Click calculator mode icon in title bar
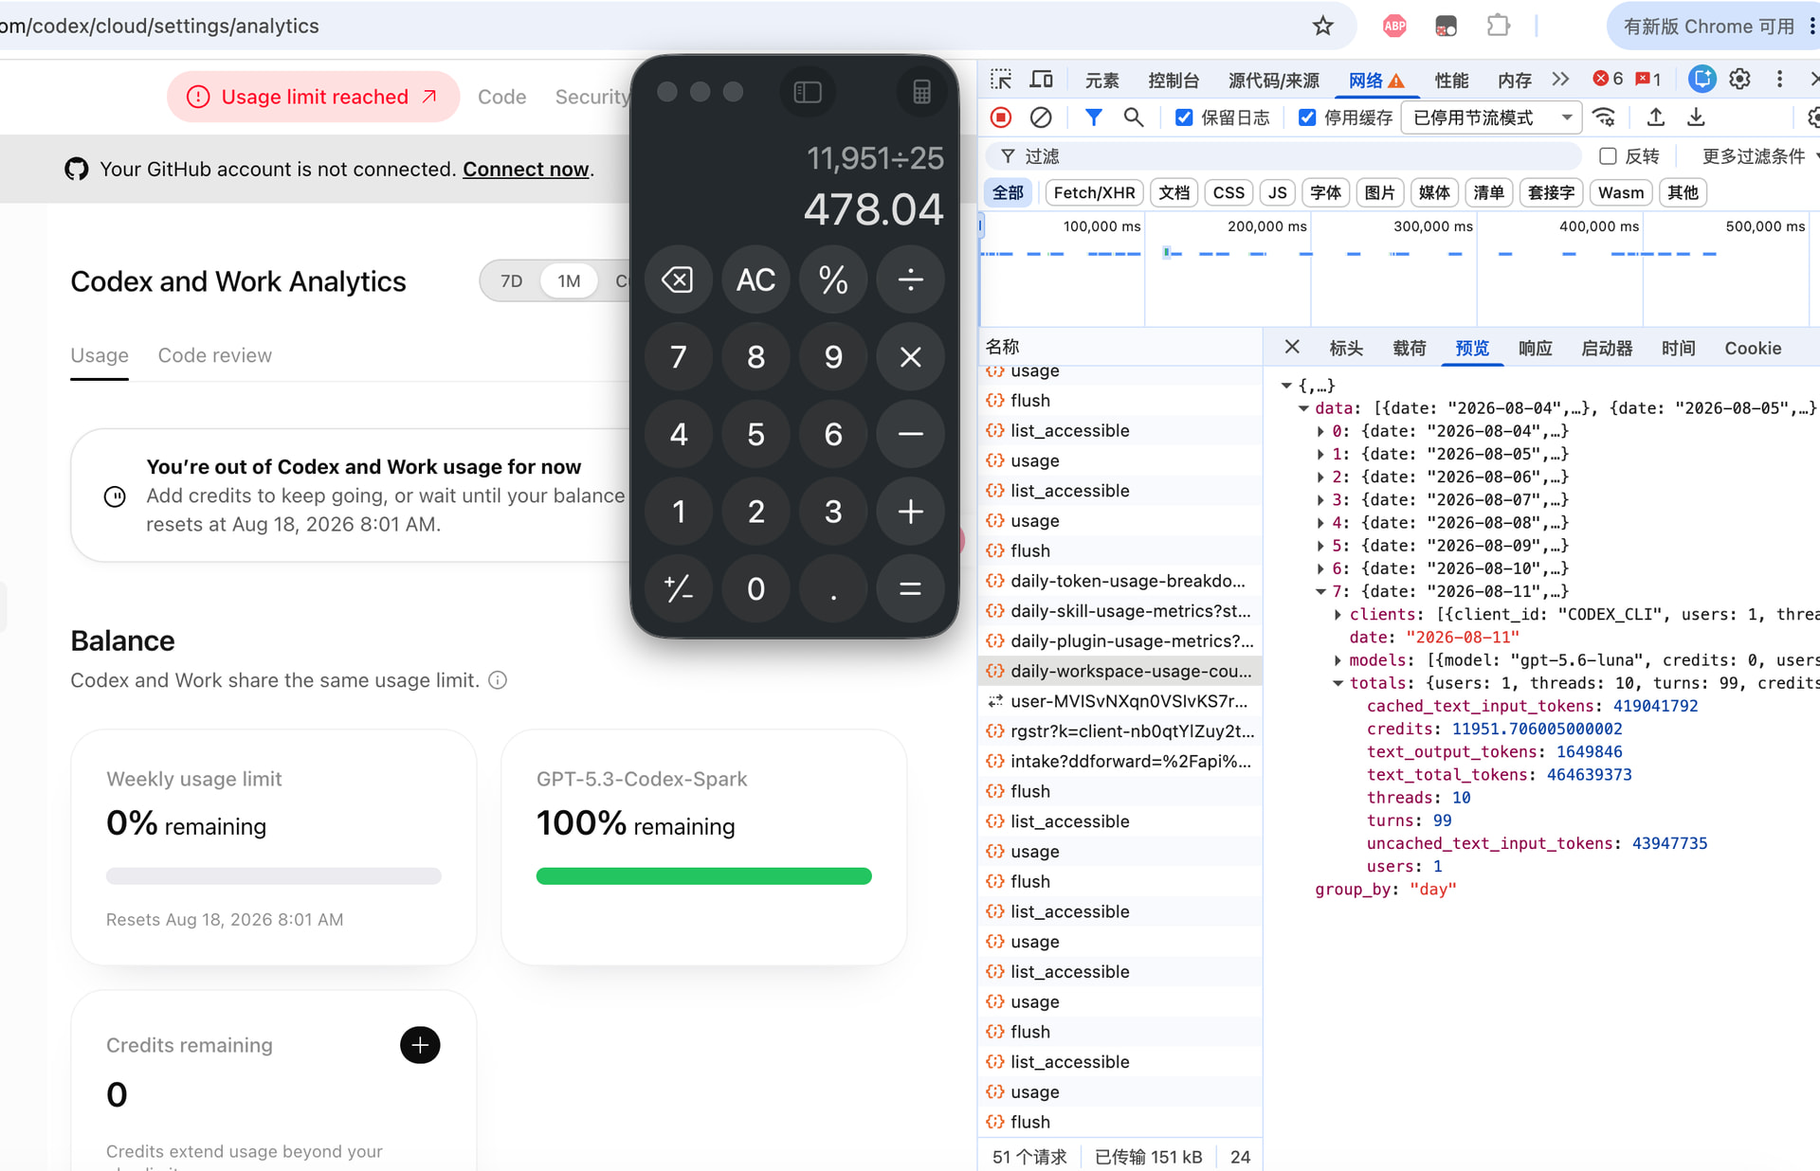The width and height of the screenshot is (1820, 1171). [921, 92]
